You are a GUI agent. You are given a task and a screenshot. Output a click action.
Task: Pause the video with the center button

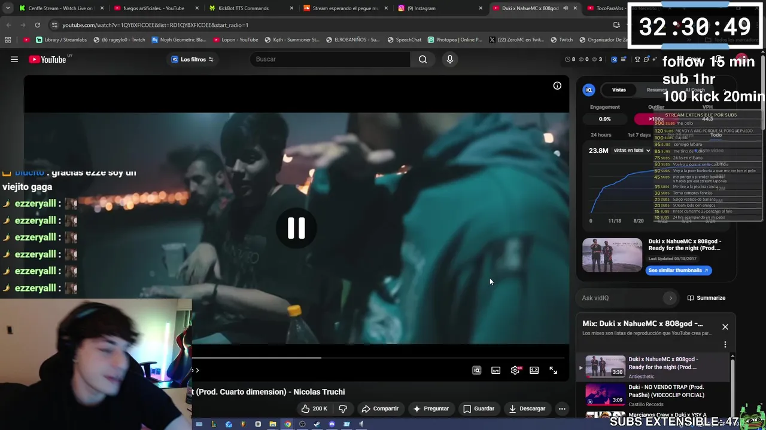(x=296, y=228)
